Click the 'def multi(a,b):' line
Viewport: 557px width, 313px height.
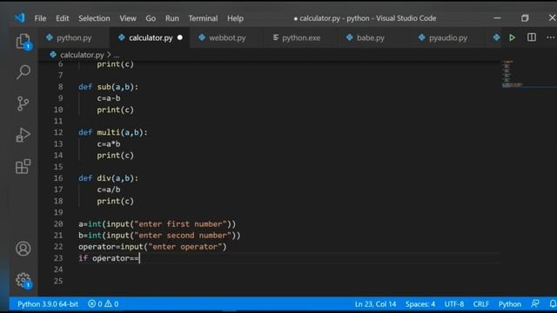coord(113,132)
